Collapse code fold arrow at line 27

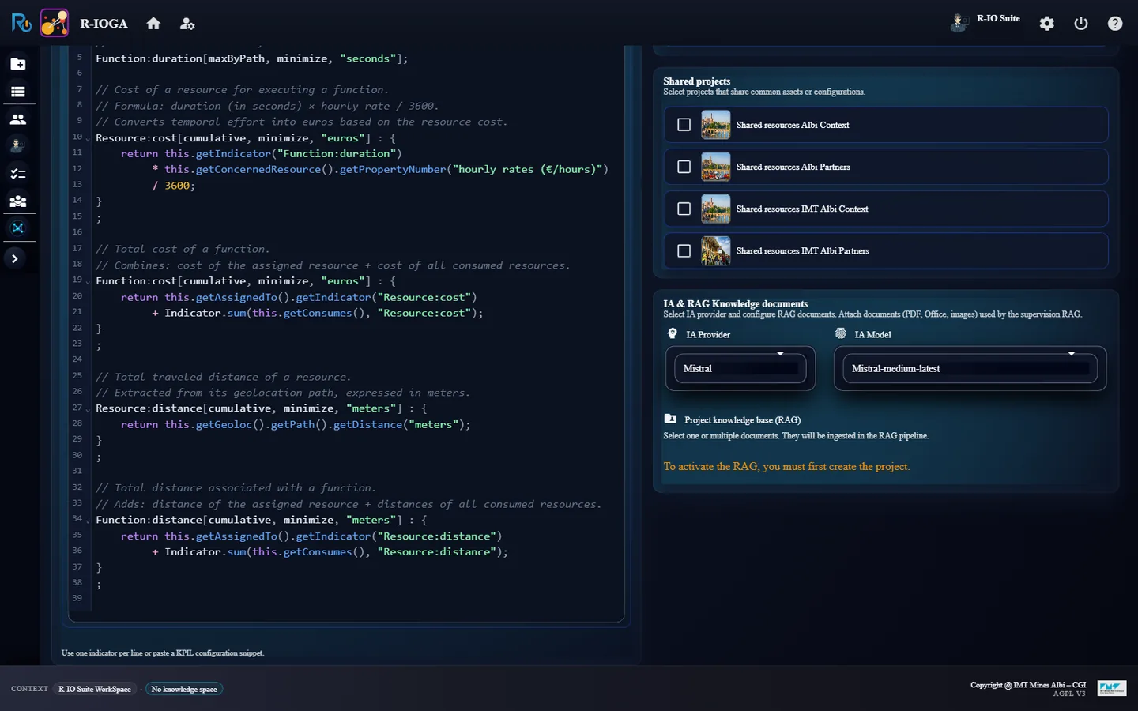tap(88, 410)
